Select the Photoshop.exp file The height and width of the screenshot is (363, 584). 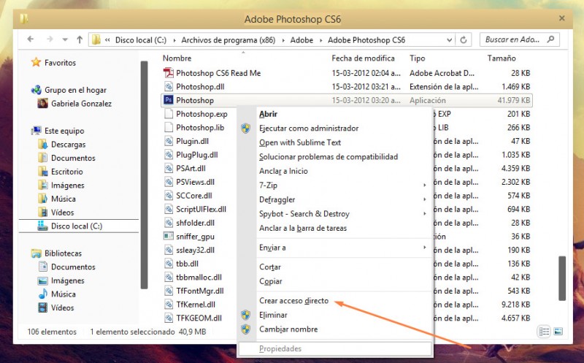tap(201, 114)
